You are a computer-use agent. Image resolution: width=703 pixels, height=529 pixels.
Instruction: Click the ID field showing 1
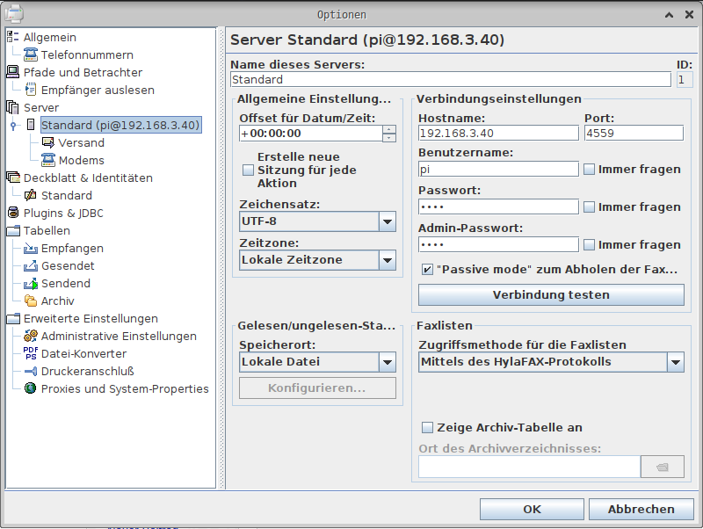685,79
